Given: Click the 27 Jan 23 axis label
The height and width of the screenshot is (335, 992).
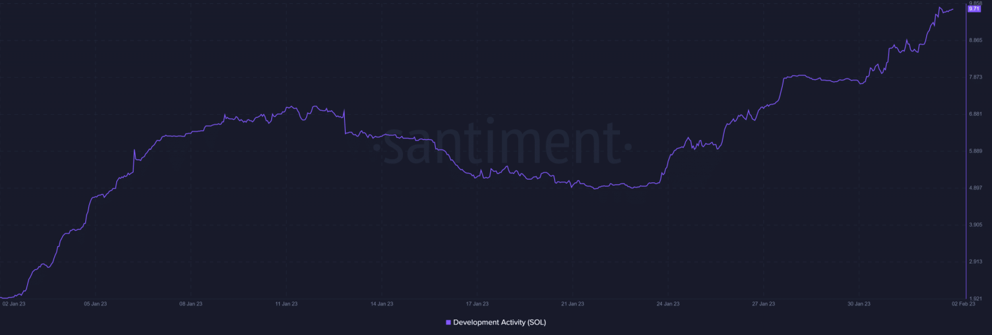Looking at the screenshot, I should click(763, 303).
